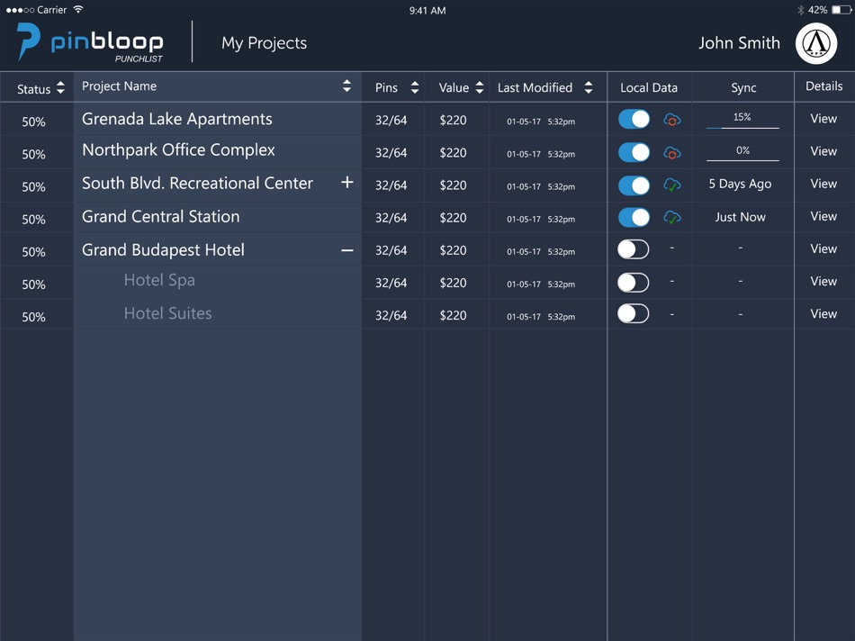Click the Bluetooth icon in the status bar

pyautogui.click(x=800, y=10)
